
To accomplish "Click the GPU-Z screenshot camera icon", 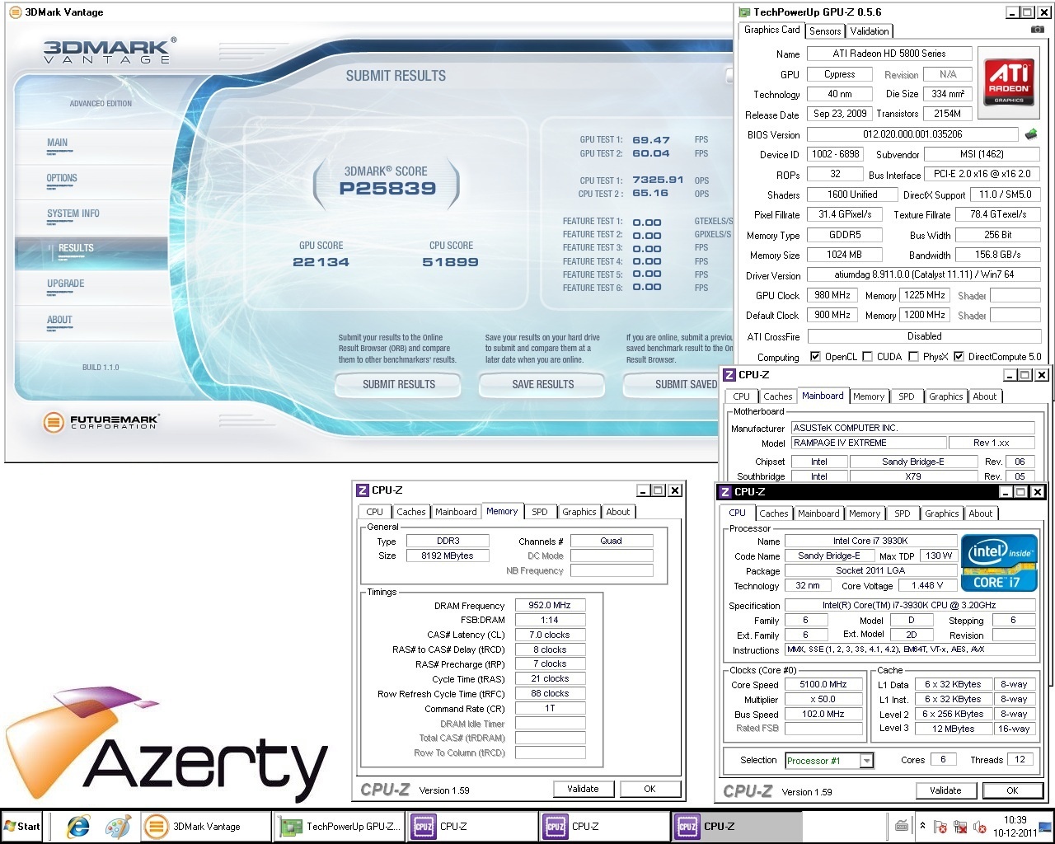I will pyautogui.click(x=1037, y=30).
